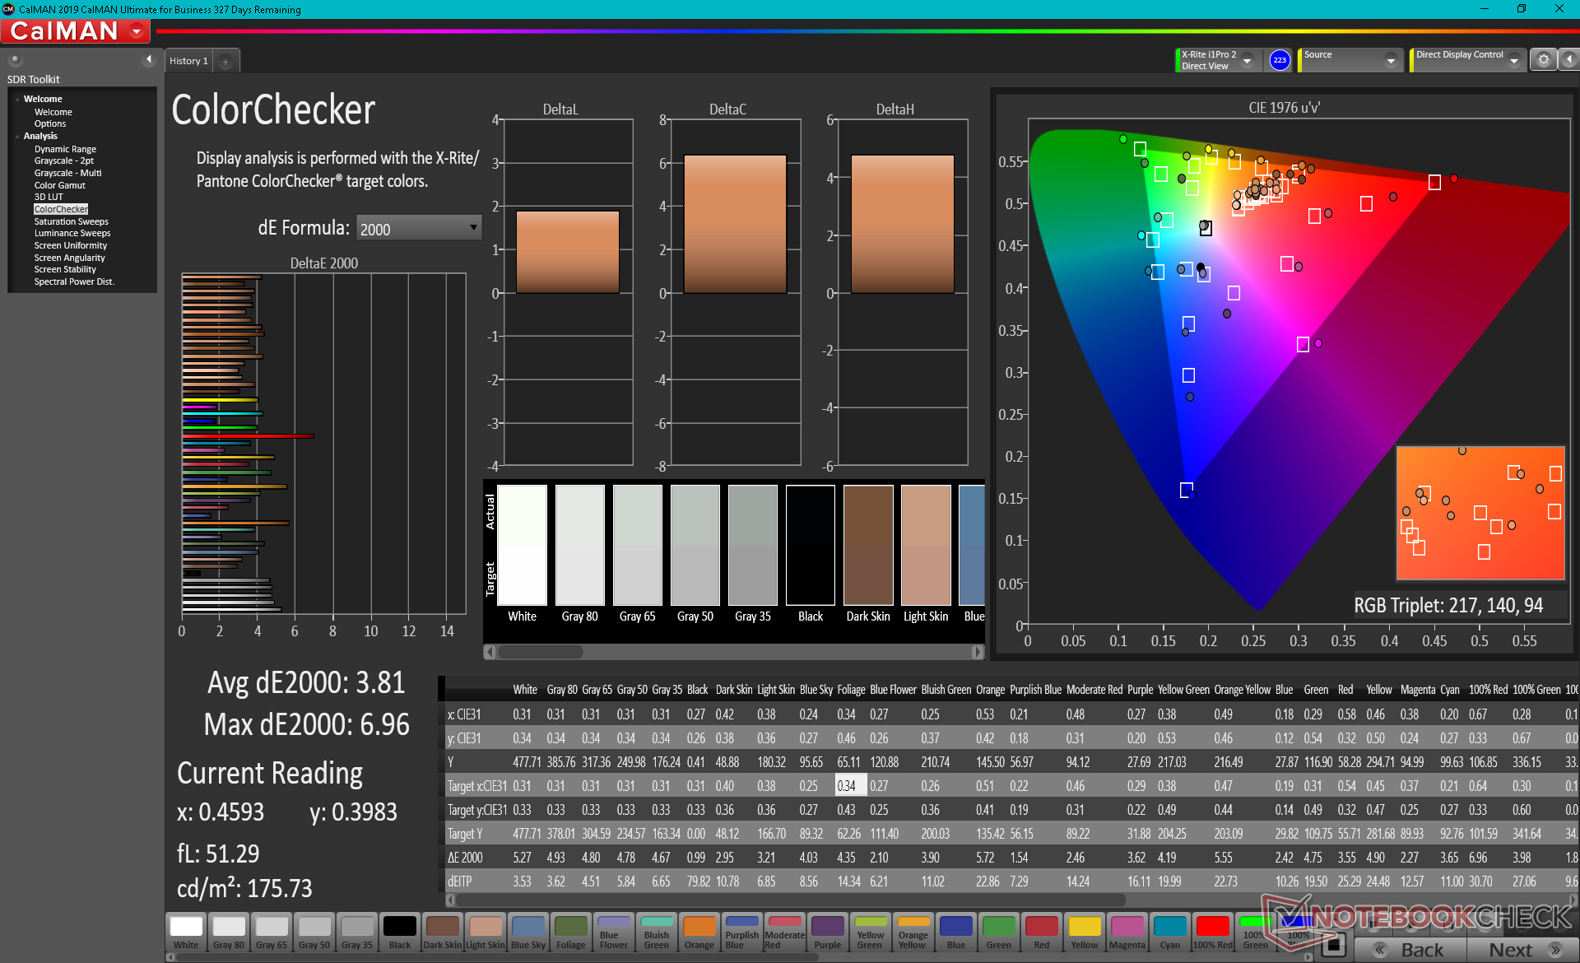Viewport: 1580px width, 963px height.
Task: Expand the X-Rite i1Pro 2 meter dropdown
Action: [1247, 61]
